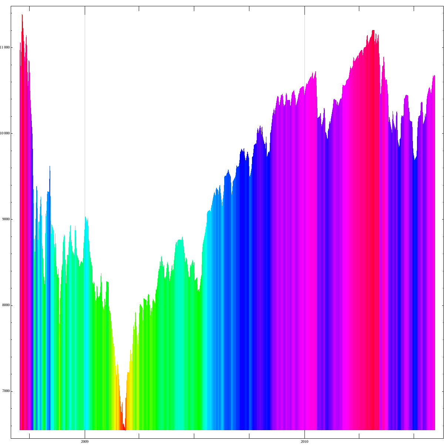Click the 10 000 y-axis label
Image resolution: width=444 pixels, height=445 pixels.
point(5,133)
